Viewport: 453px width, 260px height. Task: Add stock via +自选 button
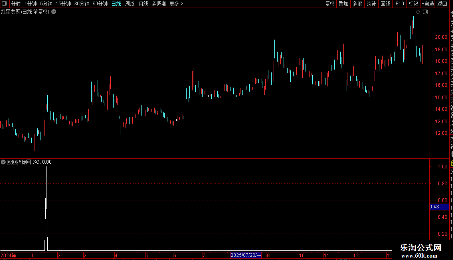pos(428,4)
